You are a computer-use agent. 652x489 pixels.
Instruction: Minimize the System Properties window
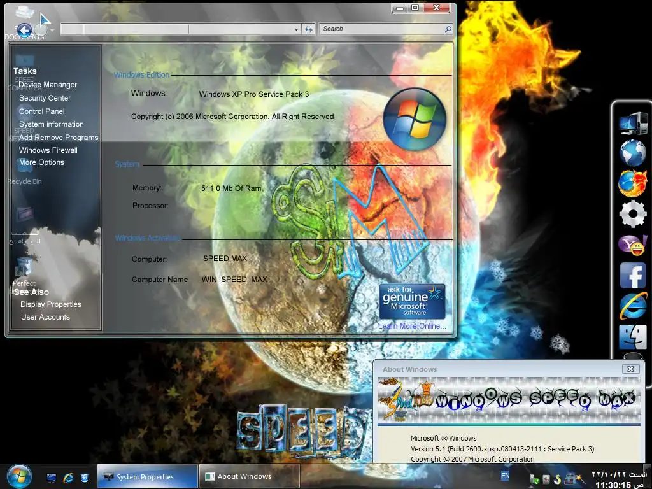pyautogui.click(x=400, y=8)
